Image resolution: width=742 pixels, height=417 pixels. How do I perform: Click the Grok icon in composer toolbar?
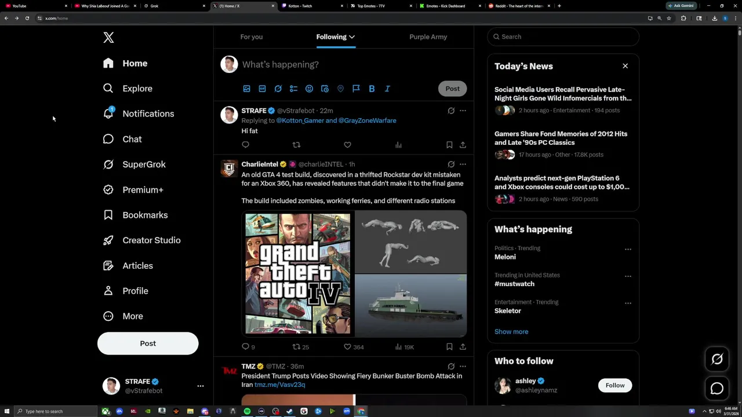tap(278, 89)
